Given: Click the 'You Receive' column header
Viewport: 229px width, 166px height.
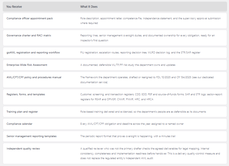Looking at the screenshot, I should [14, 7].
